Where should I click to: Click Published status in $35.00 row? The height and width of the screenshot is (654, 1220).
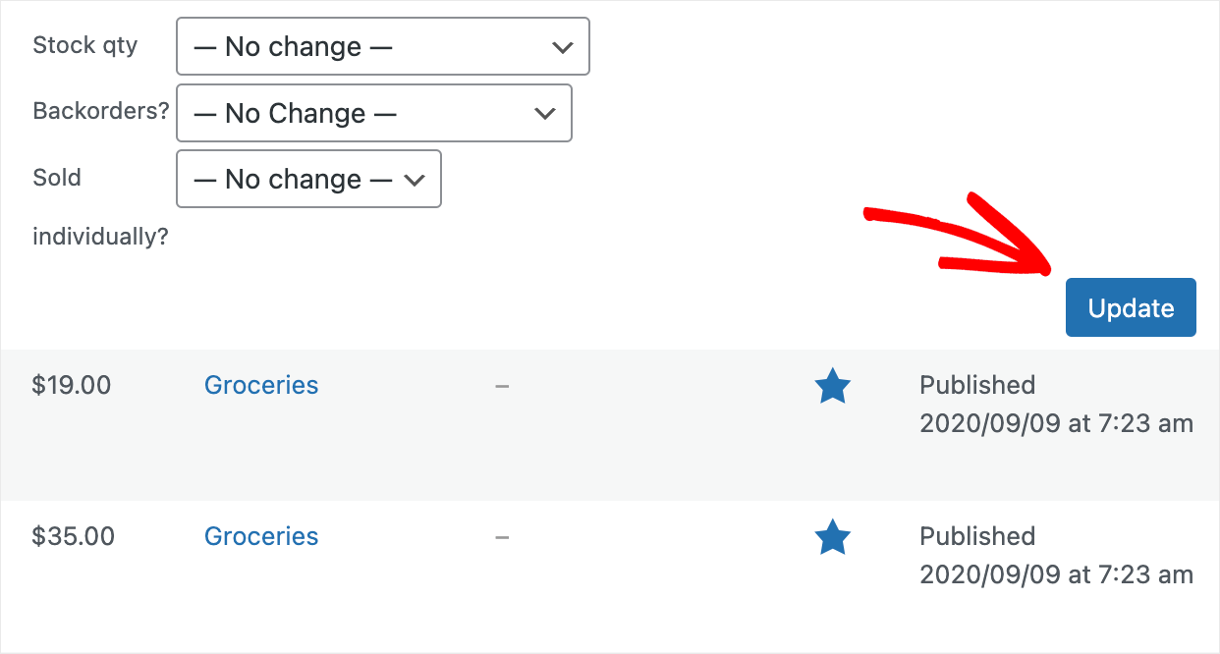[x=977, y=536]
